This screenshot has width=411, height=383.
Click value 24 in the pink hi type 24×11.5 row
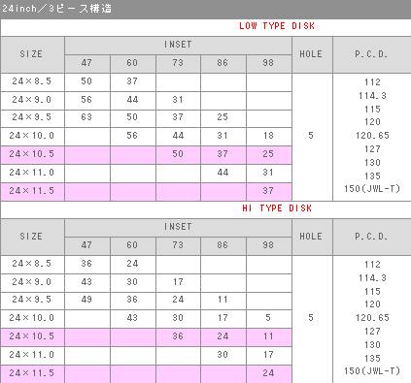[x=268, y=373]
